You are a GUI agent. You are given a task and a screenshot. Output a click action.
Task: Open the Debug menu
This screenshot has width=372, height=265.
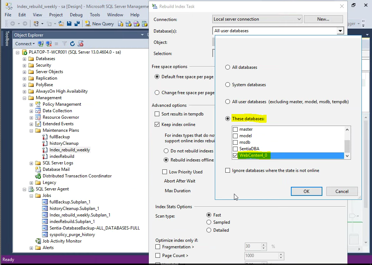click(76, 15)
